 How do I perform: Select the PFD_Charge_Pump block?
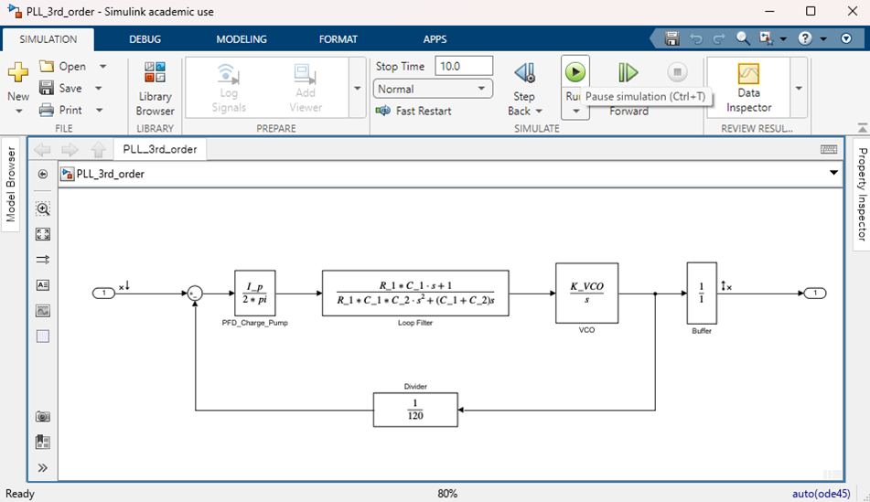pyautogui.click(x=254, y=293)
